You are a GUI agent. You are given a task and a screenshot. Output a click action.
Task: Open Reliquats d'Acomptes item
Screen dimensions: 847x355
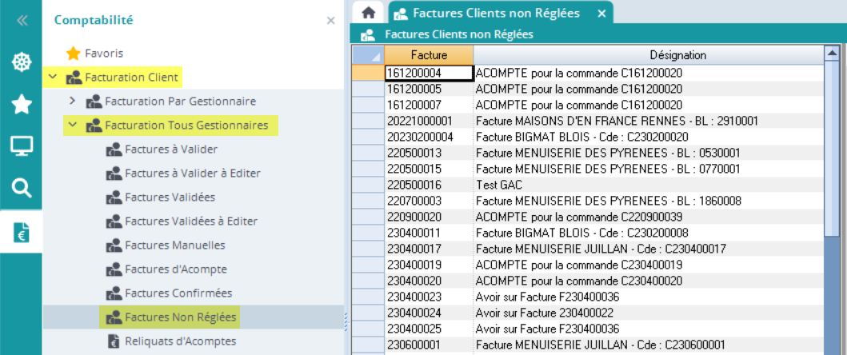tap(180, 341)
